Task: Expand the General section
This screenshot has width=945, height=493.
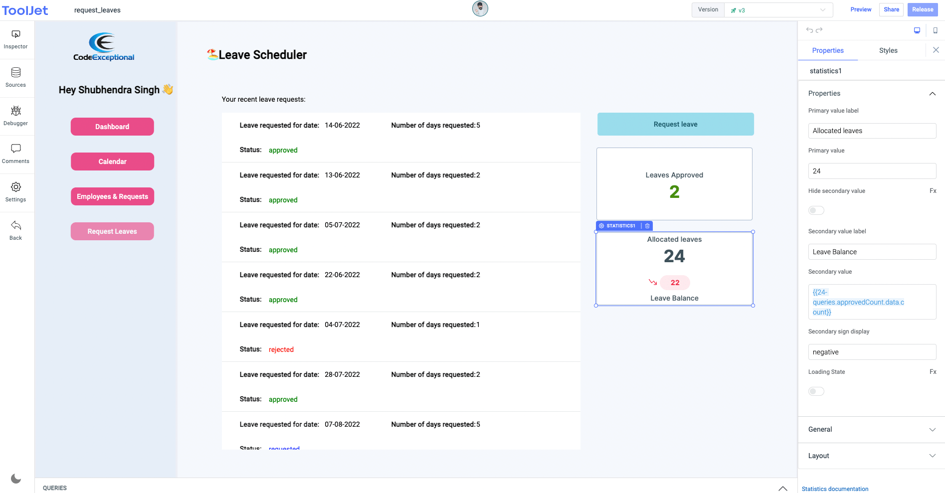Action: point(871,429)
